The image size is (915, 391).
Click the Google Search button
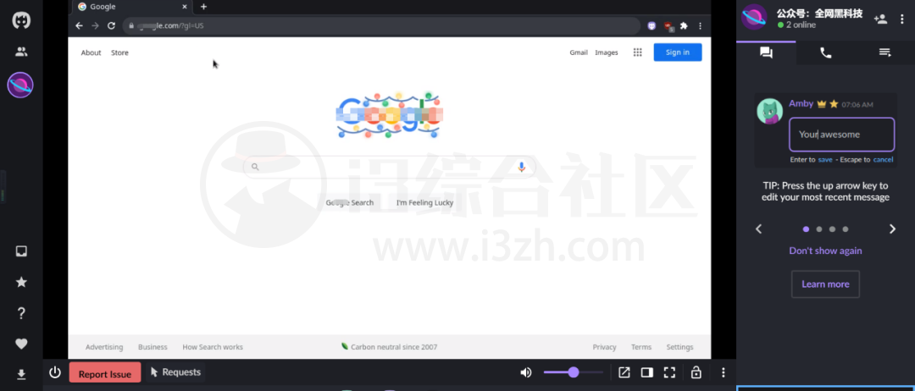(x=350, y=203)
